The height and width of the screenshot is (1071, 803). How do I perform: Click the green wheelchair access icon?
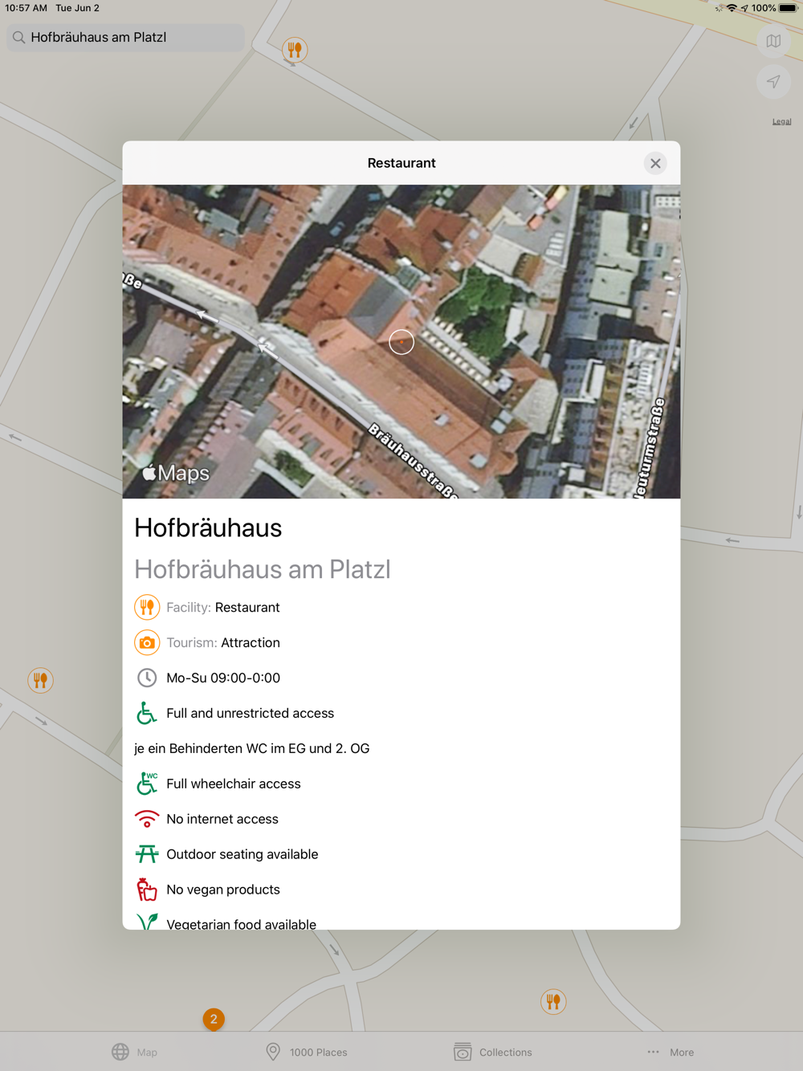coord(147,713)
